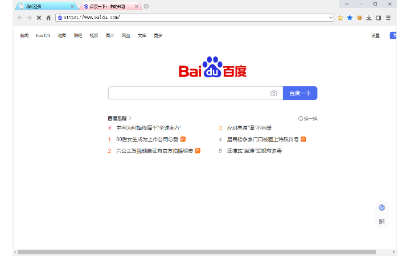Switch to the first new tab page

coord(46,6)
